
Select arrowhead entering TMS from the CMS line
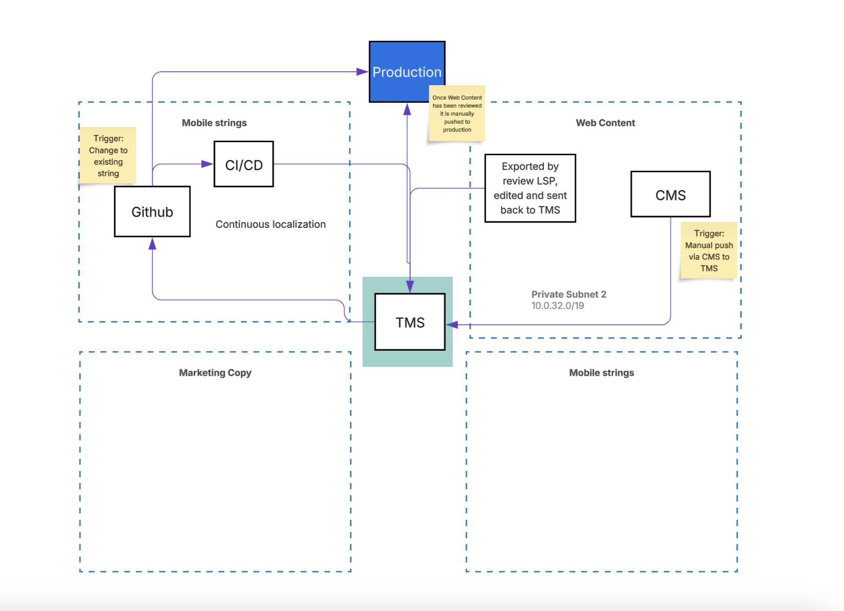point(452,325)
